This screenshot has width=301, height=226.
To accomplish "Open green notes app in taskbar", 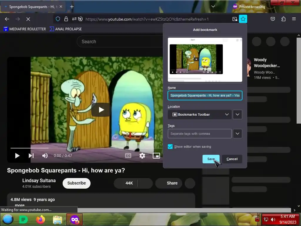I will tap(24, 220).
